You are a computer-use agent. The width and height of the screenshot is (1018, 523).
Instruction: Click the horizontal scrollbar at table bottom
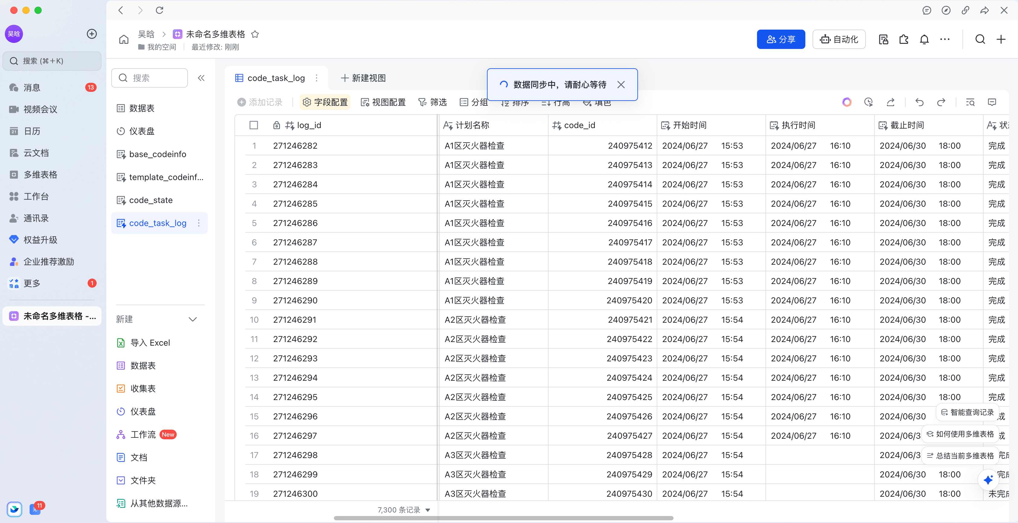(x=504, y=518)
